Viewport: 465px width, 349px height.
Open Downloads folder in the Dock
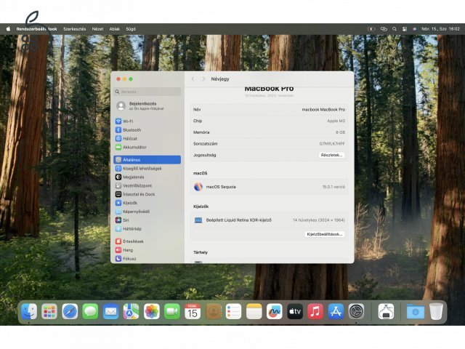[416, 312]
